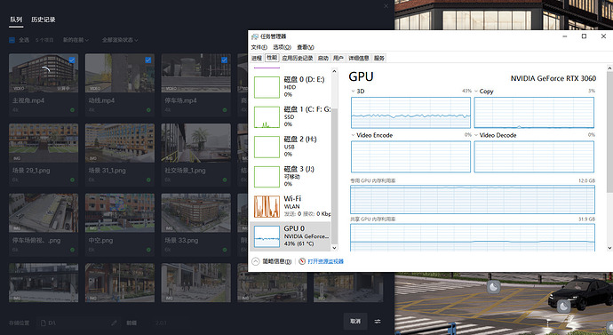
Task: Open the 历史记录 tab
Action: click(x=43, y=20)
